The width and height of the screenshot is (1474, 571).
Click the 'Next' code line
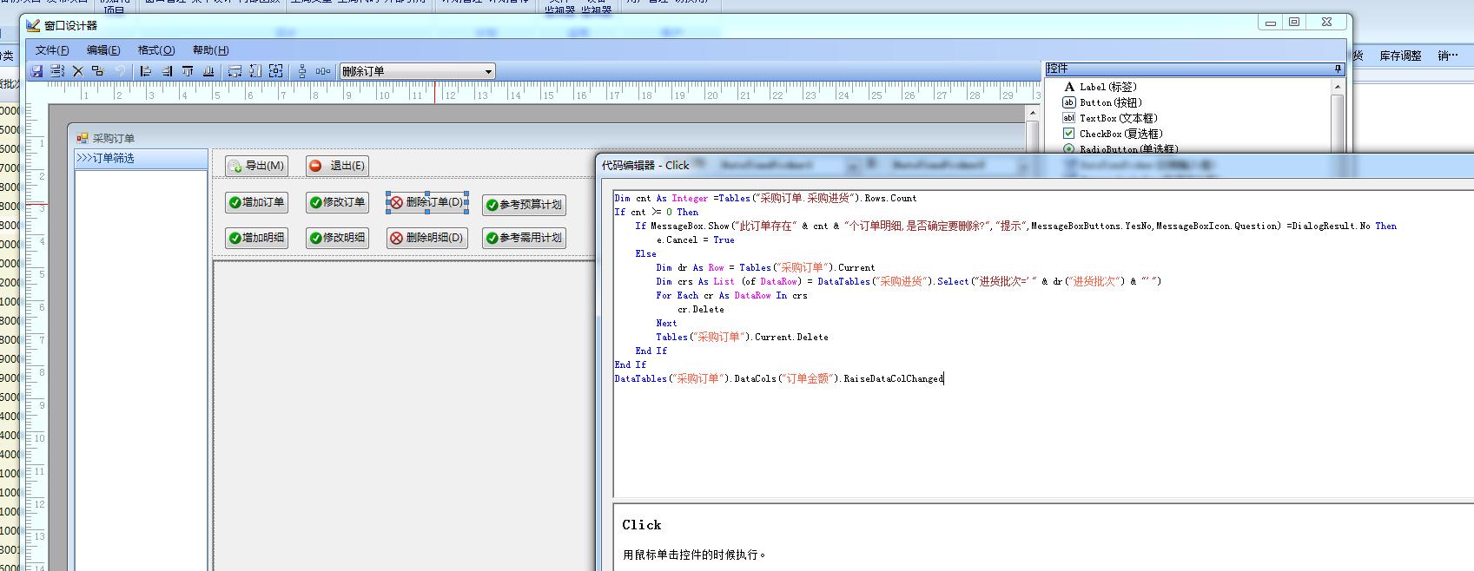pos(666,323)
